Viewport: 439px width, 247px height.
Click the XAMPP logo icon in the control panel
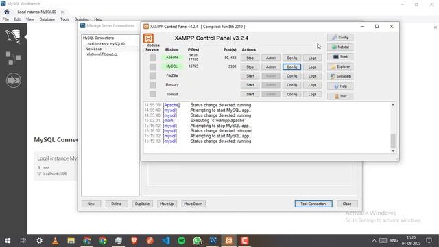click(x=148, y=38)
